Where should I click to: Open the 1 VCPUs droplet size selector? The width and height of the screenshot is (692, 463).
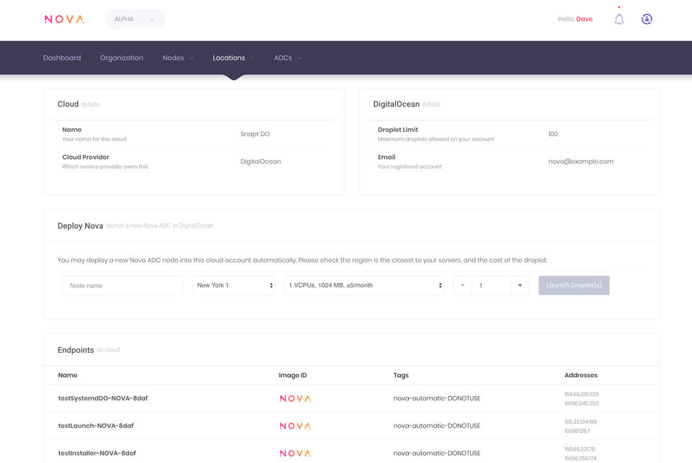point(364,285)
